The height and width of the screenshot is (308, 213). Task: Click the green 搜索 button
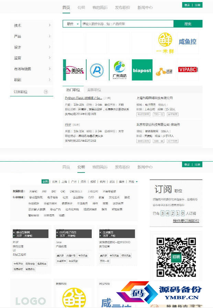click(188, 24)
